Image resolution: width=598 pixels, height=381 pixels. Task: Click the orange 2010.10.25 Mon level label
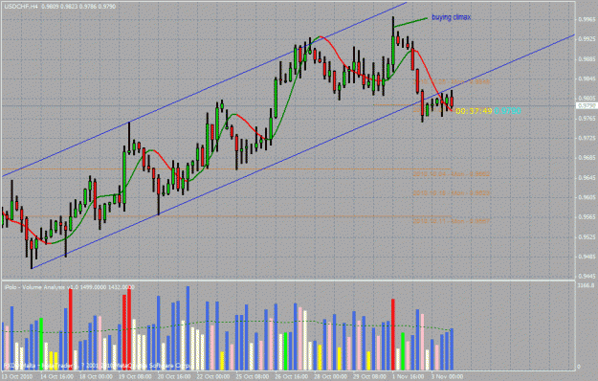click(x=452, y=82)
